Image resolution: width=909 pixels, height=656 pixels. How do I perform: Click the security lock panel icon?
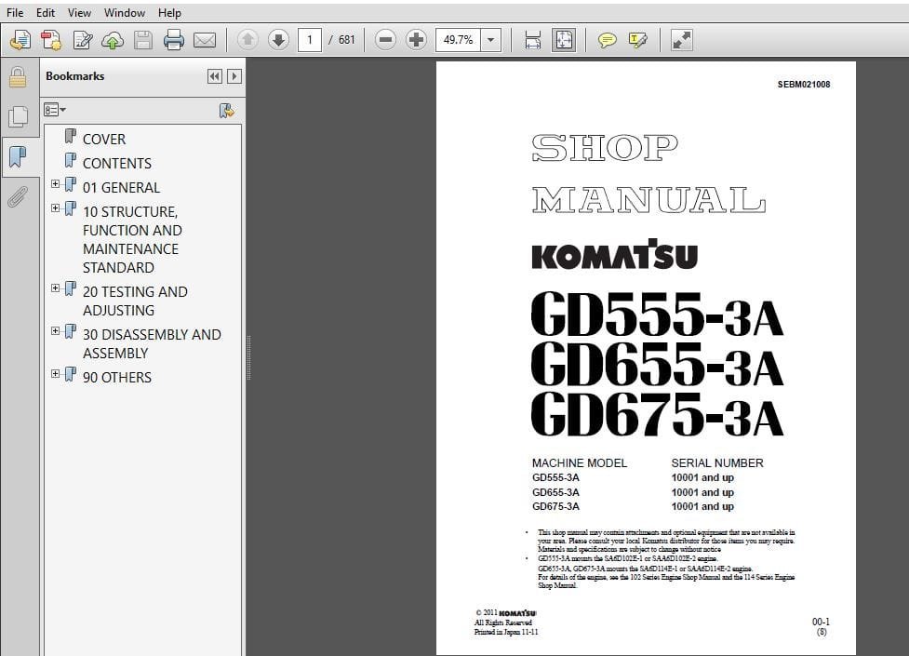tap(18, 77)
